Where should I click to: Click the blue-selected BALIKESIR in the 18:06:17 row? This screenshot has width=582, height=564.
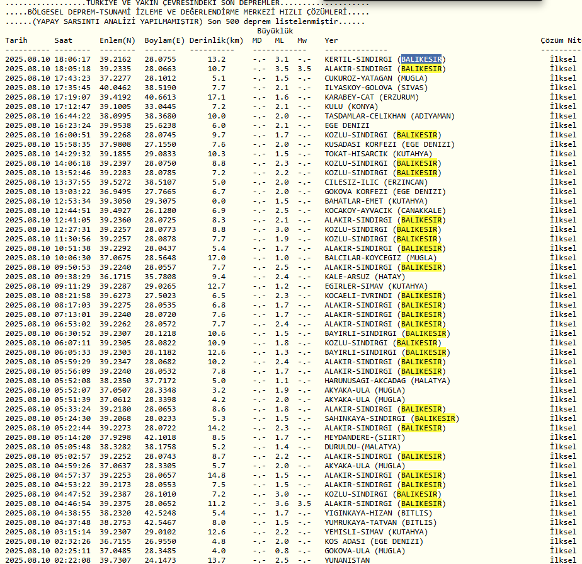click(x=421, y=59)
